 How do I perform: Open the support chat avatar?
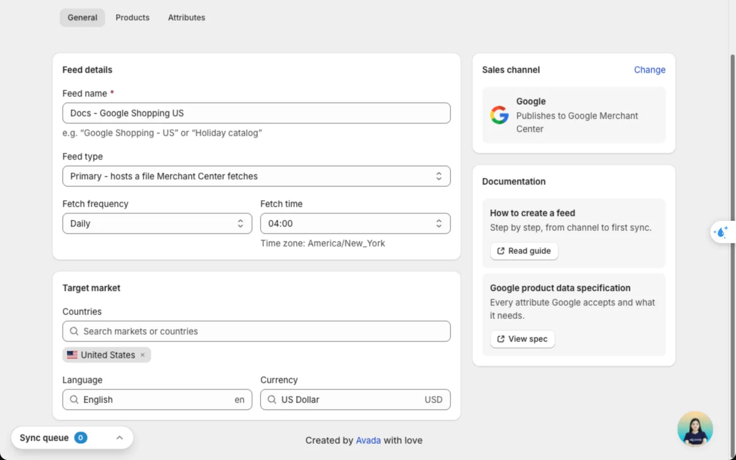pos(695,429)
